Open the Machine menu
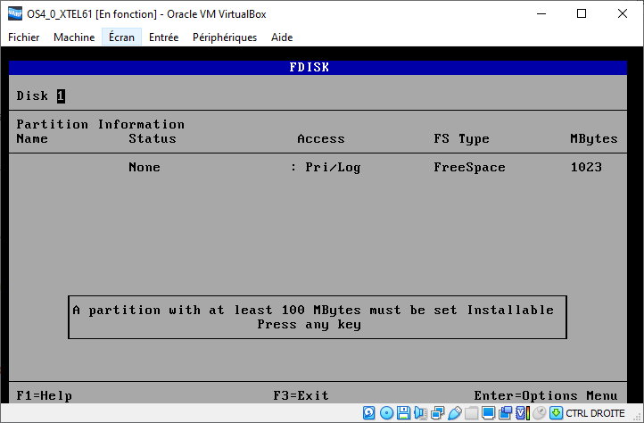 coord(74,37)
